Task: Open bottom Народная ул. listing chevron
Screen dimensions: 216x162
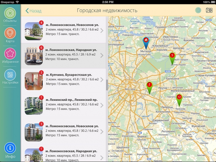Action: (102, 158)
